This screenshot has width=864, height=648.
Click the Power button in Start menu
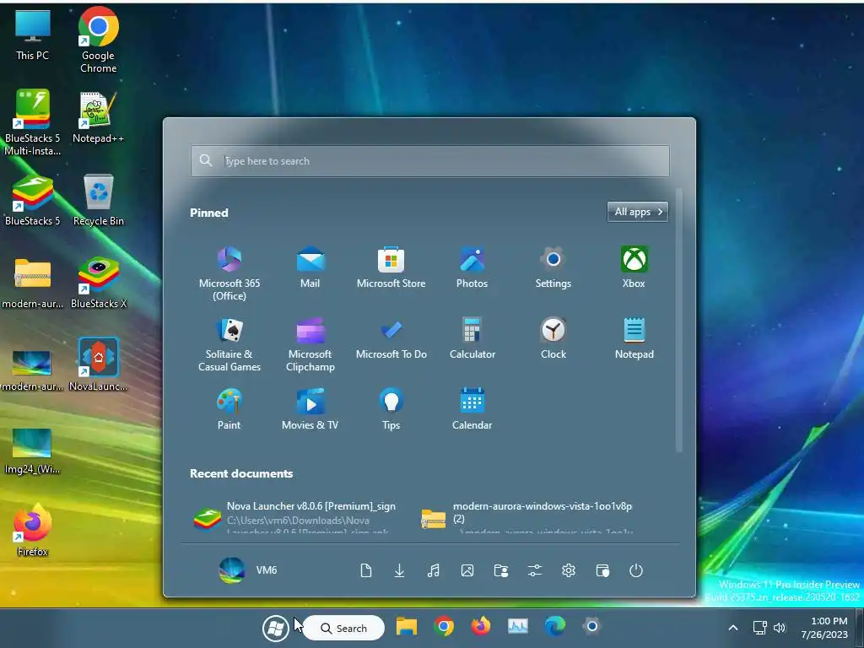point(636,570)
